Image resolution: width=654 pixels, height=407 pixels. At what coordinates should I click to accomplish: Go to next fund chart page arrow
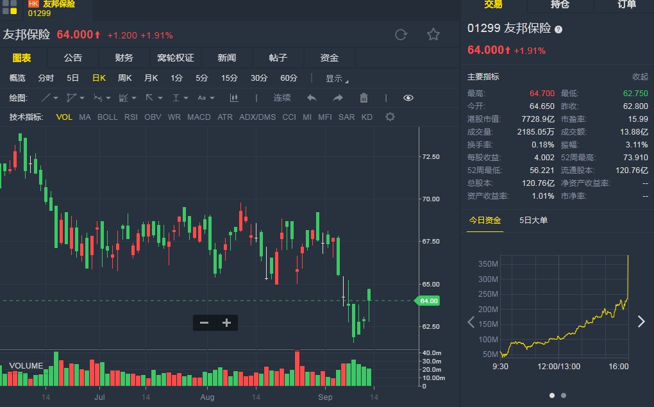pyautogui.click(x=641, y=322)
